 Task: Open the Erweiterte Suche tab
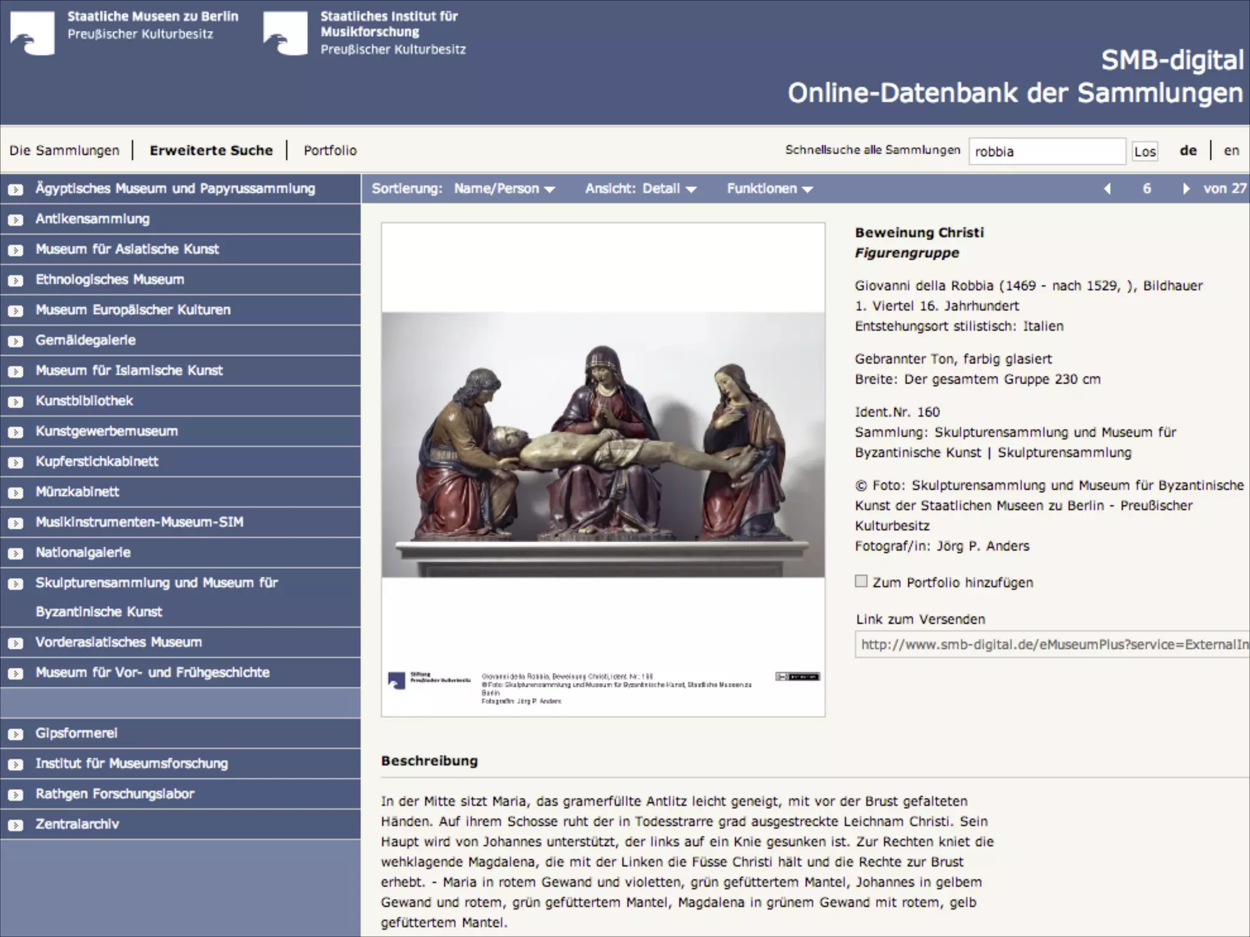point(211,151)
